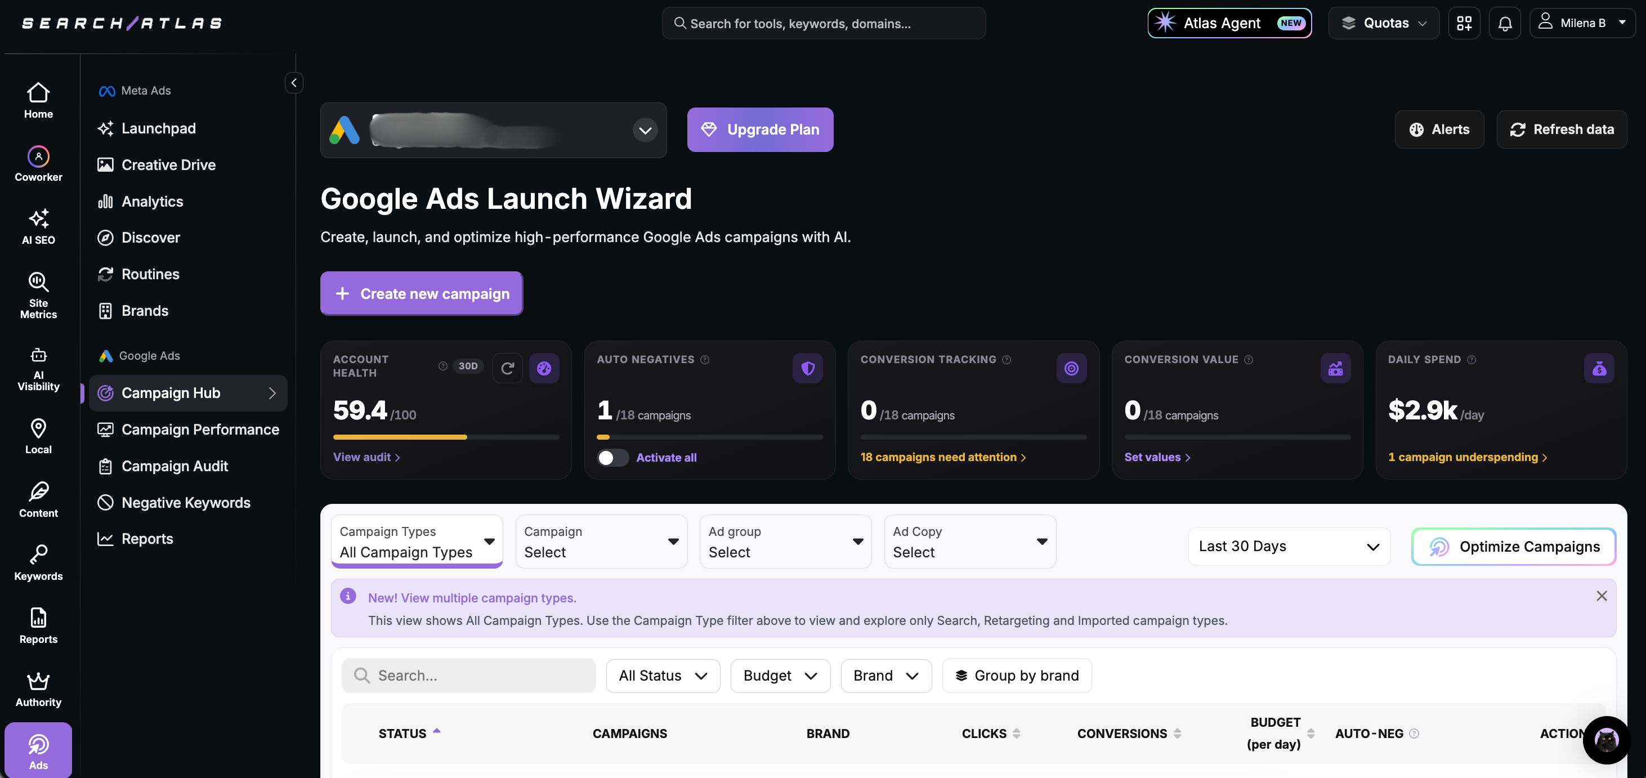Open Conversion Tracking help tooltip
Screen dimensions: 1646x778
click(1007, 360)
